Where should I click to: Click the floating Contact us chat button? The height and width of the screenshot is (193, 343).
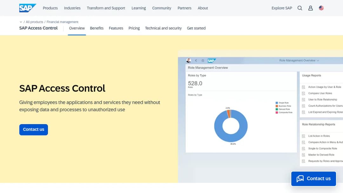(313, 179)
